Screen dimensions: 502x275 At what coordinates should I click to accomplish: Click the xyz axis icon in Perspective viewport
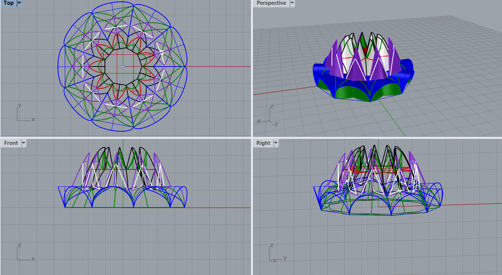[x=267, y=116]
